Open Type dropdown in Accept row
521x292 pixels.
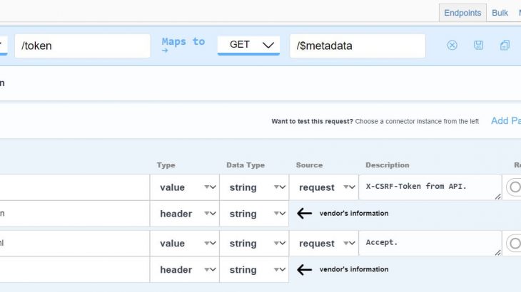click(x=184, y=244)
